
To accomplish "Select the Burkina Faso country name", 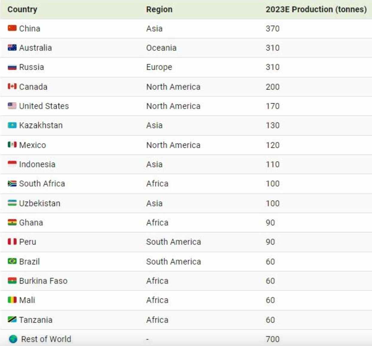I will click(x=43, y=281).
